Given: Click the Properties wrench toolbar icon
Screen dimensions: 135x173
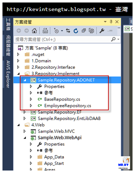Looking at the screenshot, I should [102, 31].
